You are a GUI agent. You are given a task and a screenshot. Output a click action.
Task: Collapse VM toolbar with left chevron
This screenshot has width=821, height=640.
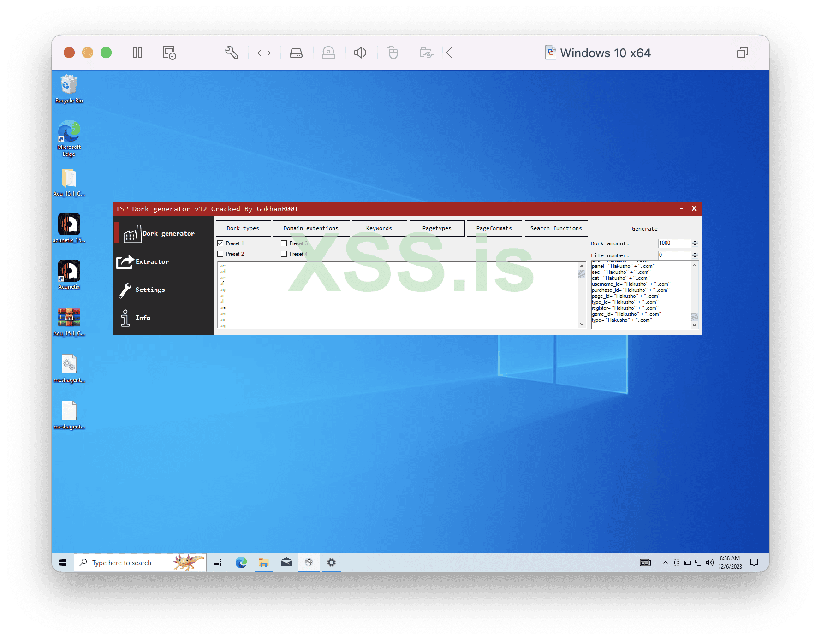[x=449, y=53]
